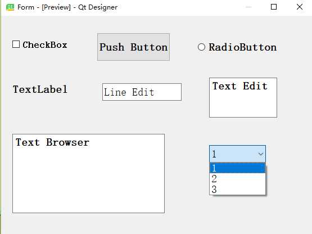Click empty white area of Text Edit
The image size is (312, 234).
[x=243, y=105]
